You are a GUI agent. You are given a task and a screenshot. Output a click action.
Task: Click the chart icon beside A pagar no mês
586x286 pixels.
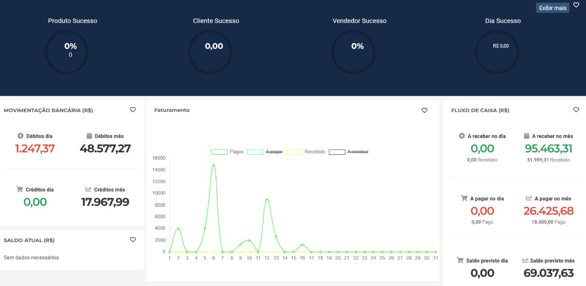[x=529, y=199]
